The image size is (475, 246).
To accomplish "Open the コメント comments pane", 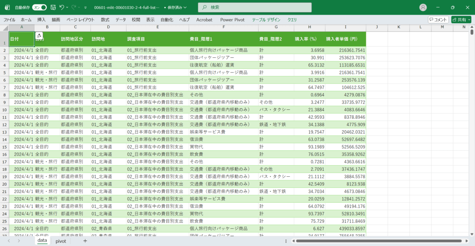I will click(x=438, y=19).
